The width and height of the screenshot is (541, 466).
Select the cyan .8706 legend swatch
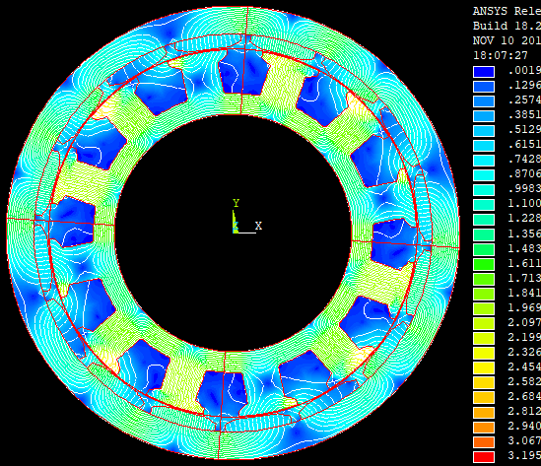point(484,175)
